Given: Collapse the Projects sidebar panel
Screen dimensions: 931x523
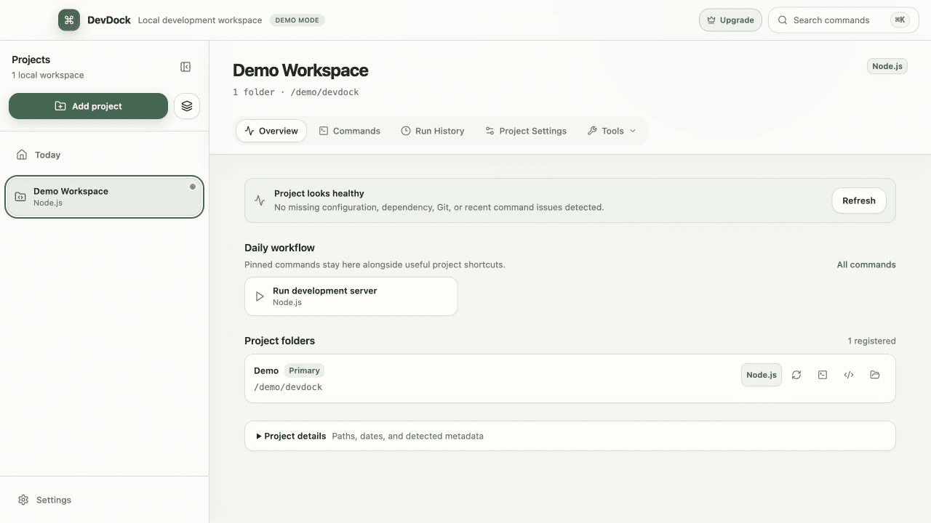Looking at the screenshot, I should (185, 67).
